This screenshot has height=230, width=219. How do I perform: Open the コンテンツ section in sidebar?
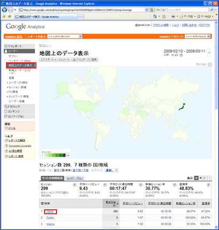coord(19,111)
